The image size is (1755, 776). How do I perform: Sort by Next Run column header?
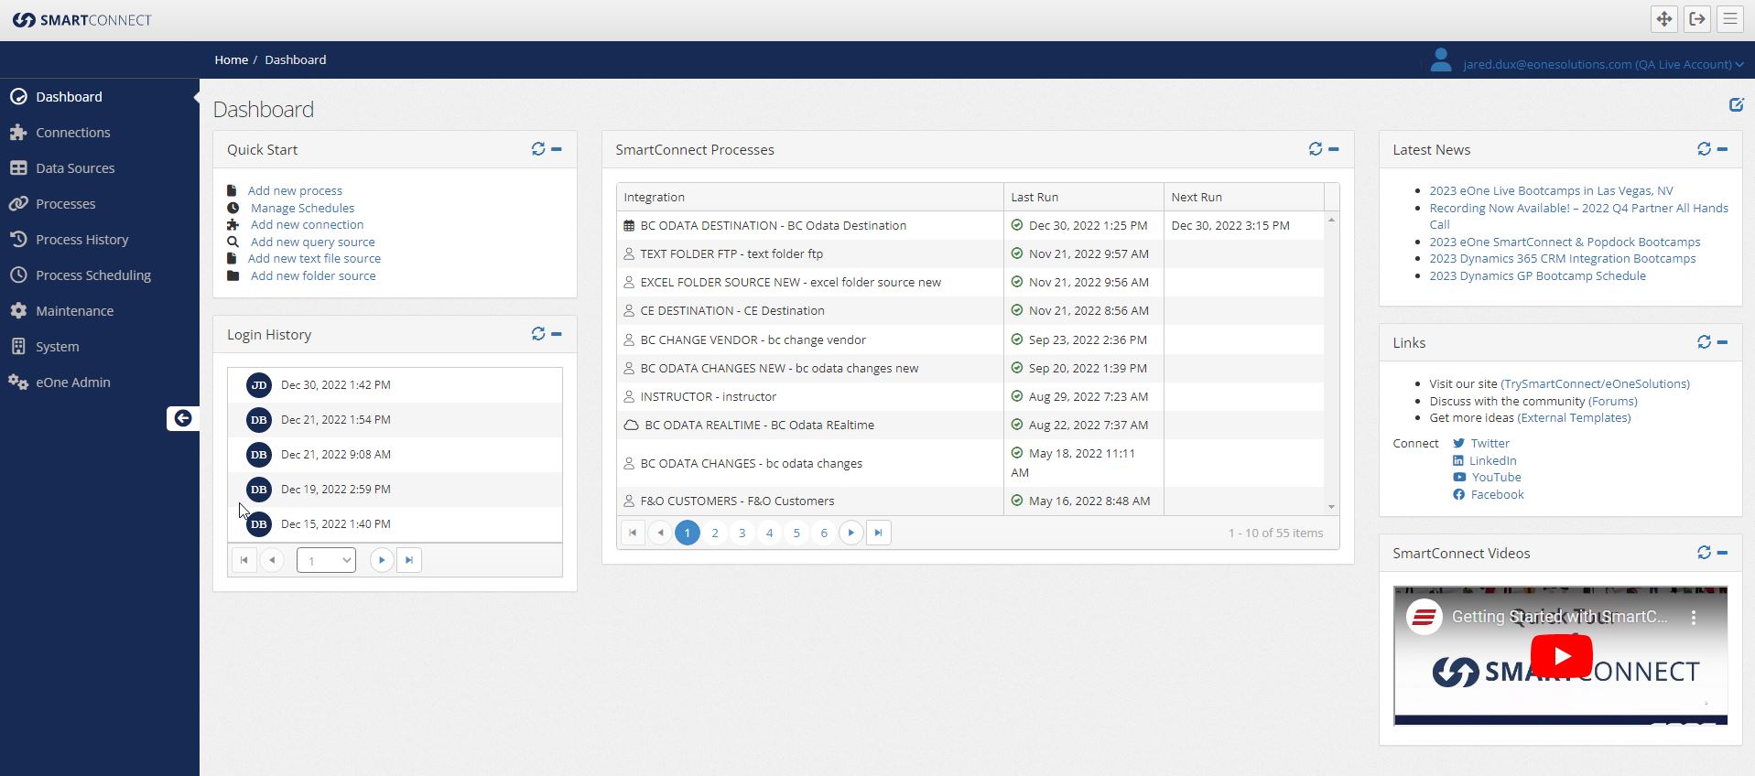(1243, 197)
